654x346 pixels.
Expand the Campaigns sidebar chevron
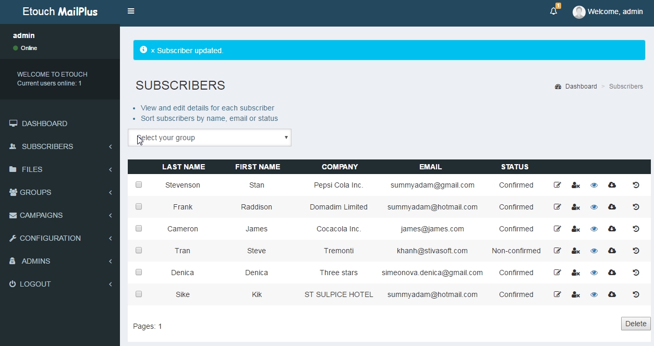(x=111, y=216)
